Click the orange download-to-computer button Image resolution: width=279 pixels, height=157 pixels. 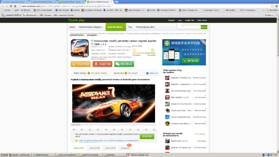pos(81,64)
